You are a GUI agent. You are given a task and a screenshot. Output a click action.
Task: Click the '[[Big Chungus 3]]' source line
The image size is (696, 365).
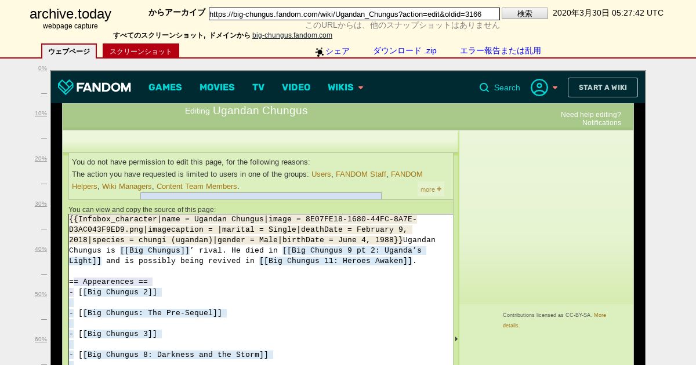[115, 334]
